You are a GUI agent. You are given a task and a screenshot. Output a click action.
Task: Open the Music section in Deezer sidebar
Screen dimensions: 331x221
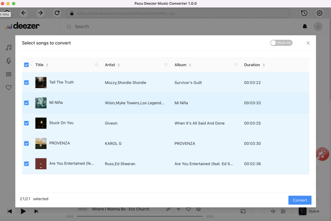click(x=9, y=48)
